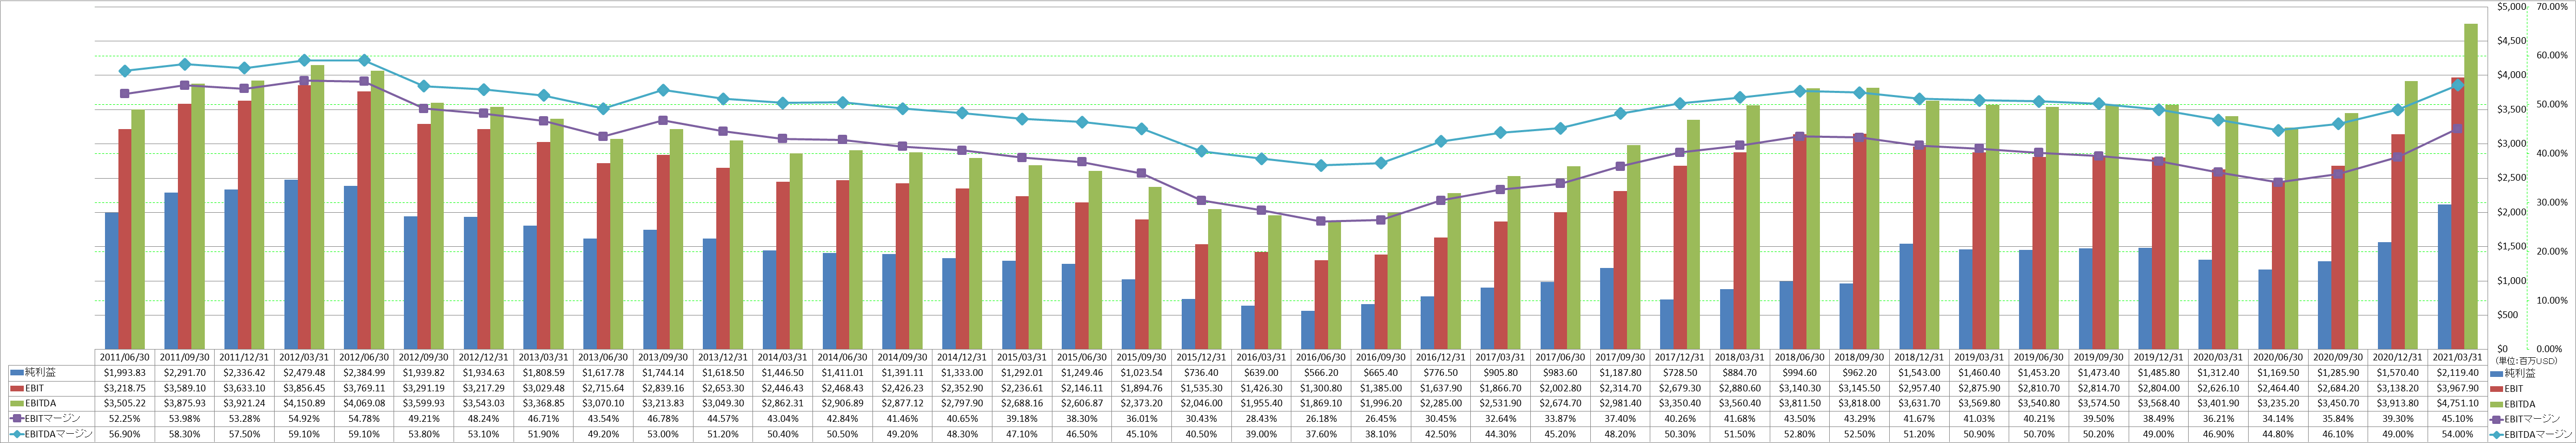Image resolution: width=2576 pixels, height=443 pixels.
Task: Click EBITDAマージン entry in right-side legend
Action: click(x=2532, y=434)
